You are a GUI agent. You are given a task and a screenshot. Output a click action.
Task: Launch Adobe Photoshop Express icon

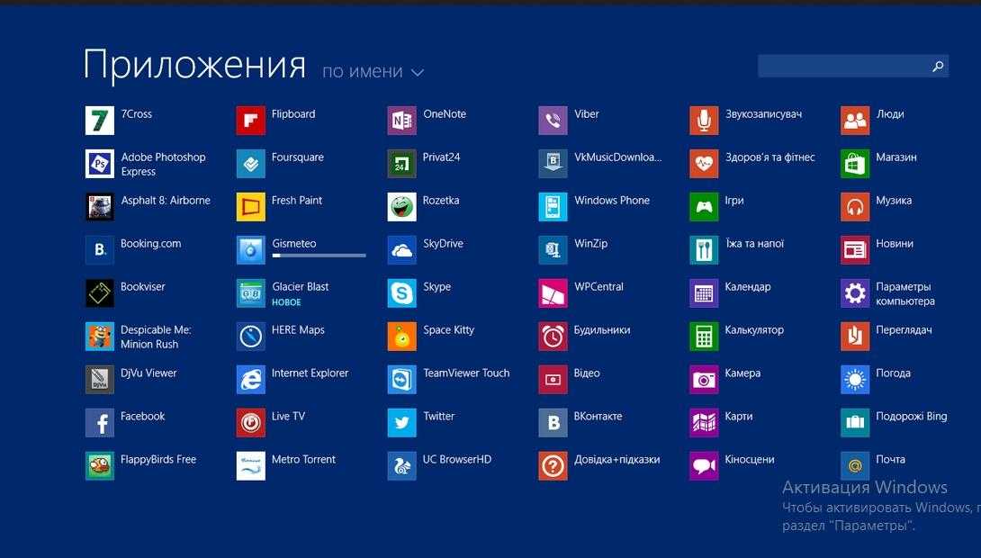100,163
